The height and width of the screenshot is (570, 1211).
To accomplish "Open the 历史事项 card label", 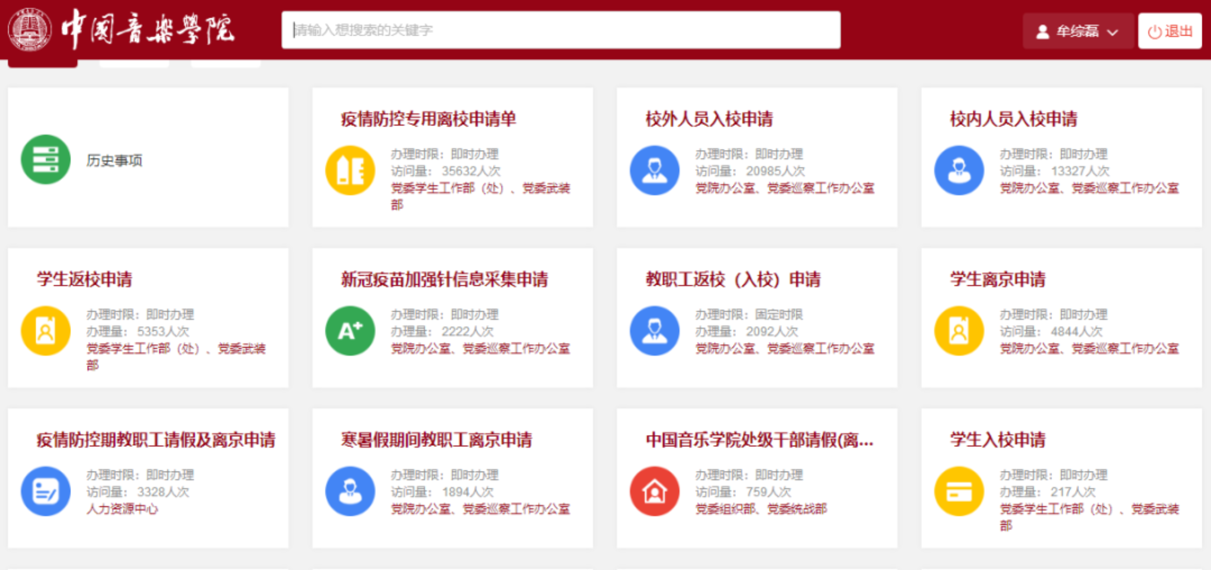I will [114, 160].
